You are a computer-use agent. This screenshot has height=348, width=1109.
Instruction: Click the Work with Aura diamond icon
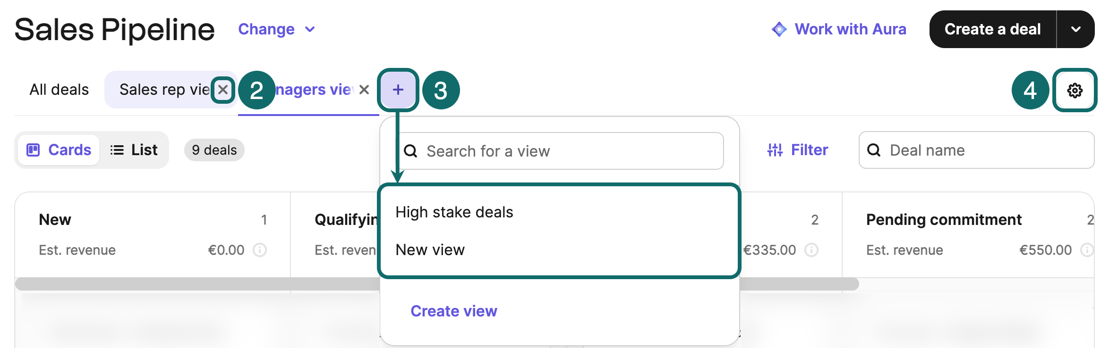click(779, 29)
